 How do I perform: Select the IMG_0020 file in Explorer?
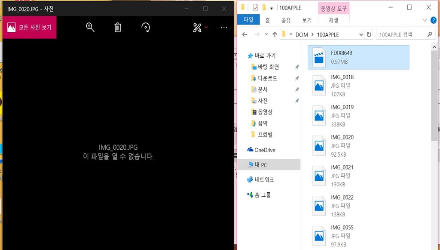[x=358, y=145]
